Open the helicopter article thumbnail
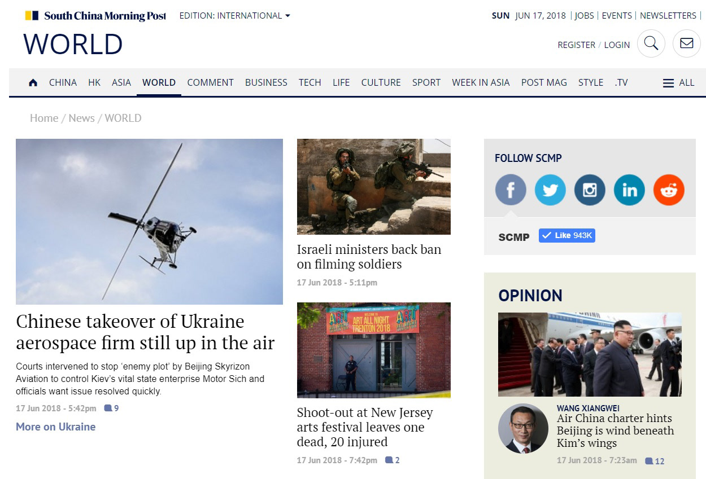706x479 pixels. coord(149,222)
